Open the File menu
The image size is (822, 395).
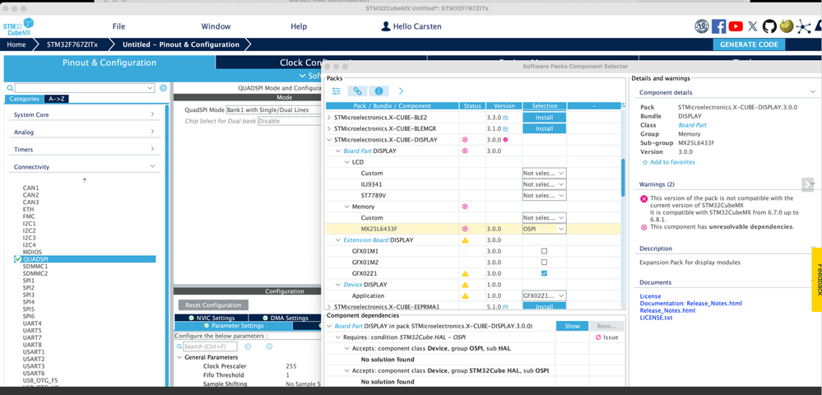(x=119, y=26)
